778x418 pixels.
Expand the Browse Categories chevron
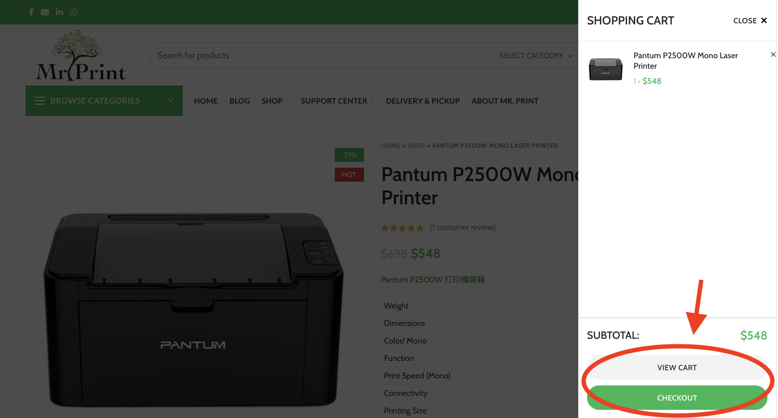pos(171,101)
